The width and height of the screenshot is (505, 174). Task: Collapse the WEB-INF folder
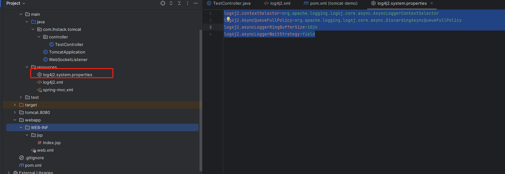21,127
